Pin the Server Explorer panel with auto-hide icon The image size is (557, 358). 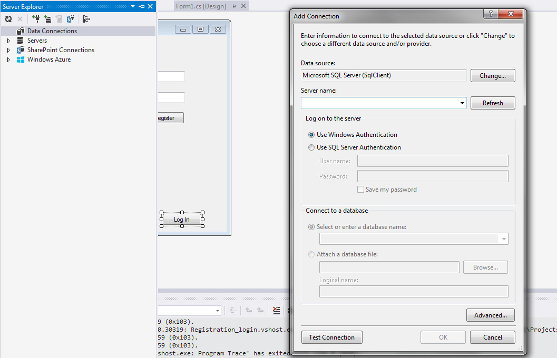[x=142, y=6]
